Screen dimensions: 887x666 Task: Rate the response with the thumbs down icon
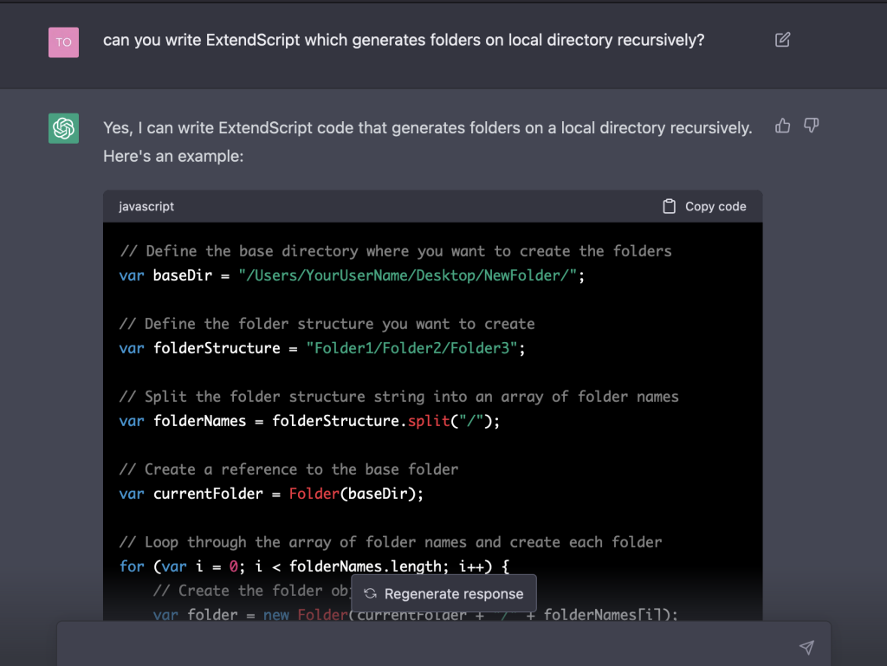pyautogui.click(x=811, y=126)
